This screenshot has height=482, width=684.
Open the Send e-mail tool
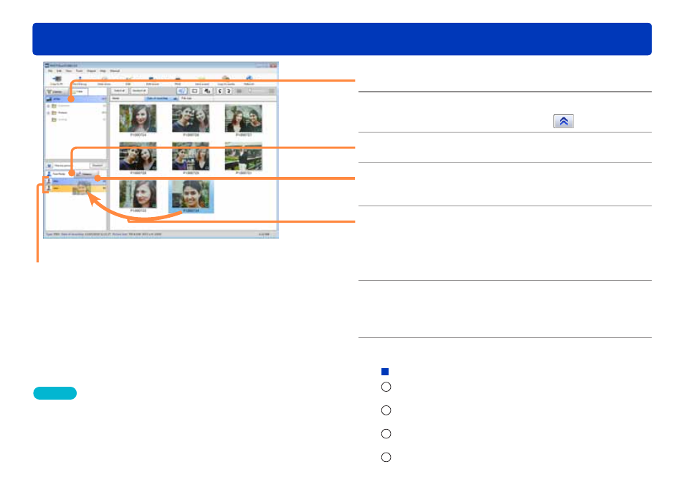[x=201, y=80]
